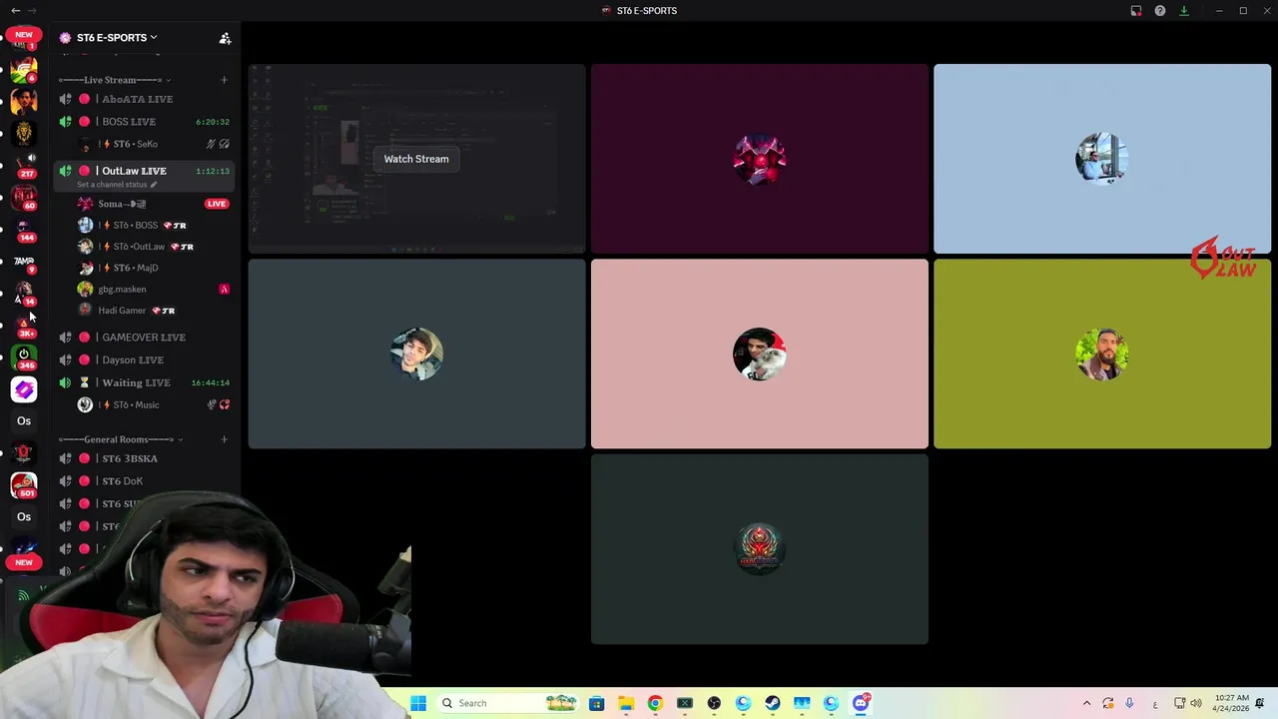
Task: Click the red headphone icon on ST6 • Music
Action: [225, 404]
